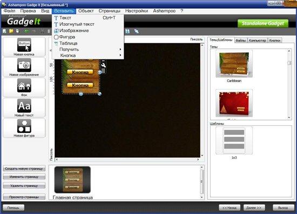Select the red Christmas theme thumbnail
Viewport: 297px width, 214px height.
tap(234, 103)
